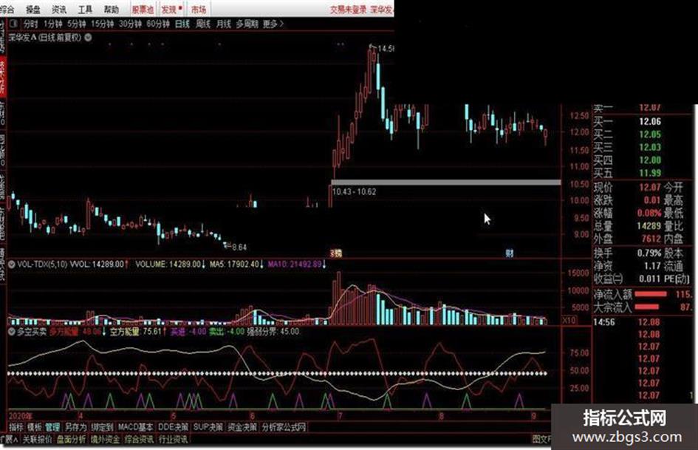Click the 买二 bid price 12.05

[649, 134]
